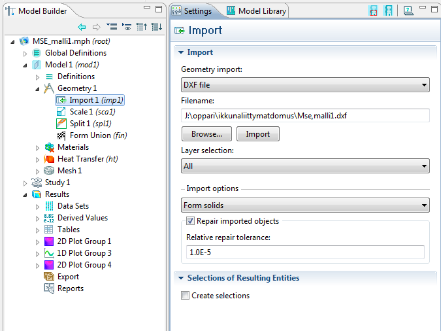Click the Geometry 1 node icon
Image resolution: width=441 pixels, height=331 pixels.
tap(49, 88)
